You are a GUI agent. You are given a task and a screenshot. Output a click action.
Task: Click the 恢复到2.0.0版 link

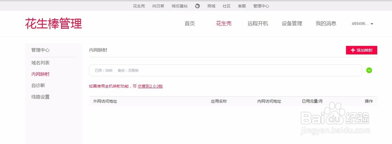coord(150,86)
